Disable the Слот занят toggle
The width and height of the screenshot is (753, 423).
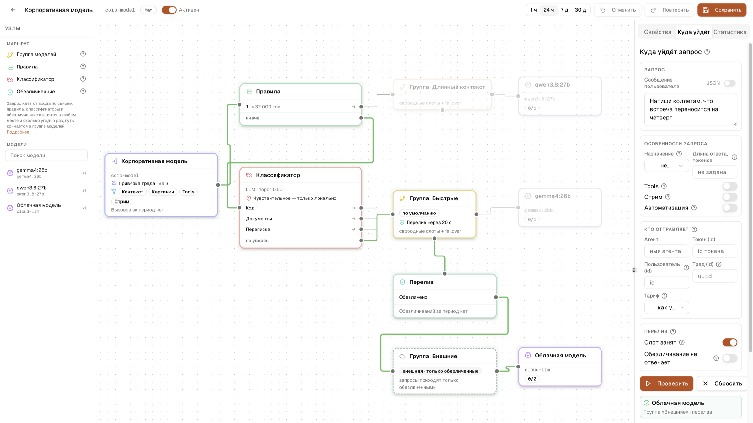(x=730, y=342)
